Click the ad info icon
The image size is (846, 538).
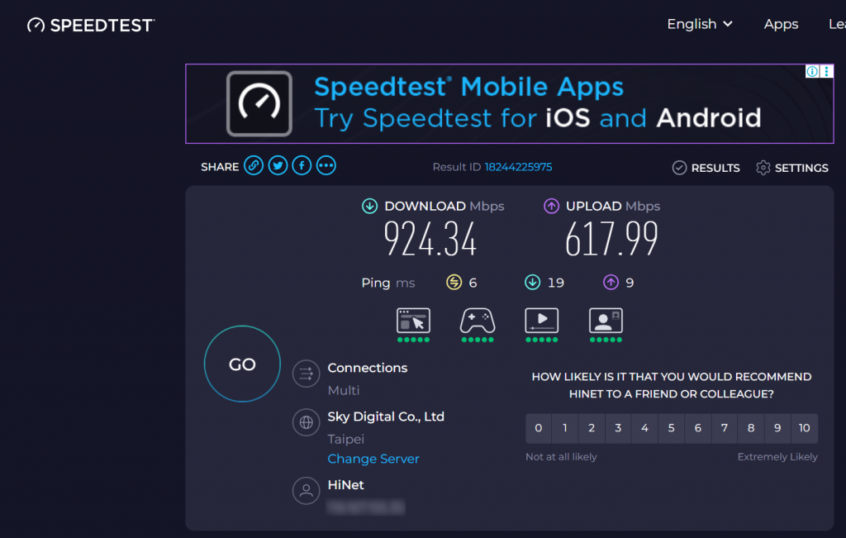(x=812, y=72)
